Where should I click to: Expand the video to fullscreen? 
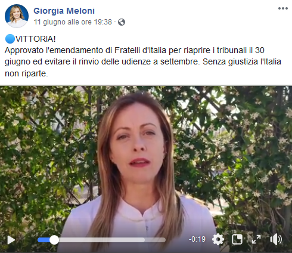pyautogui.click(x=256, y=239)
